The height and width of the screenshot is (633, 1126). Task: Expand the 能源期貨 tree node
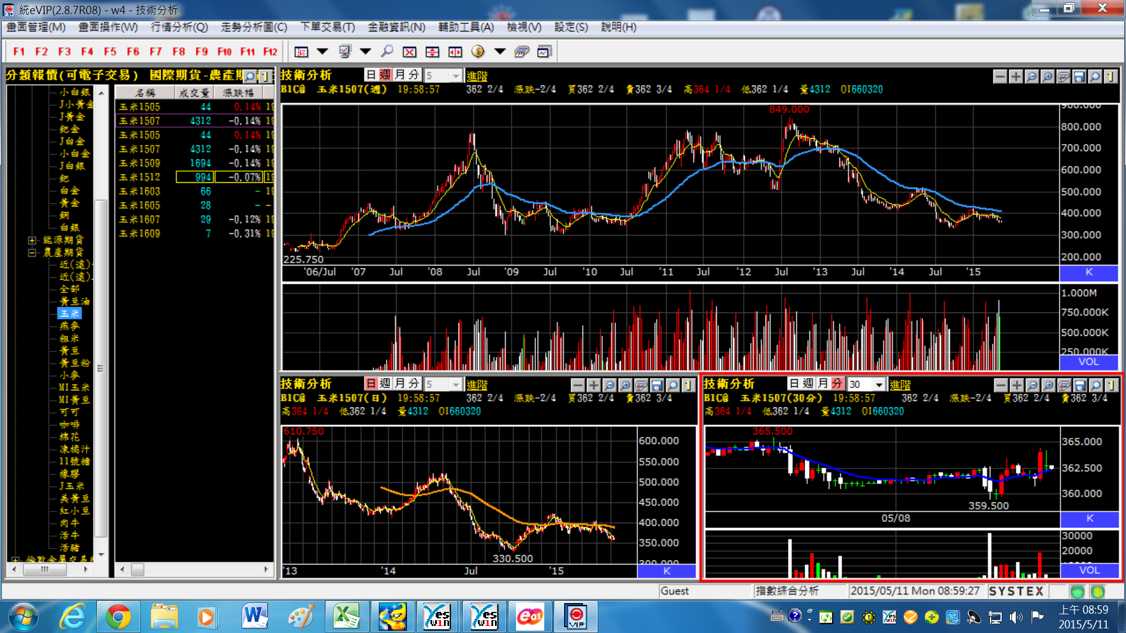pos(32,240)
